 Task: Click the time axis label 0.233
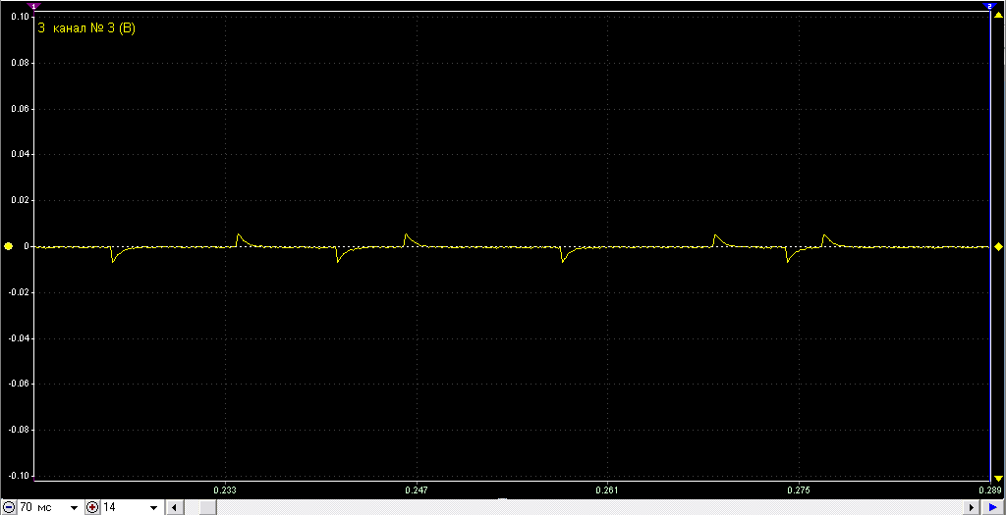point(225,490)
